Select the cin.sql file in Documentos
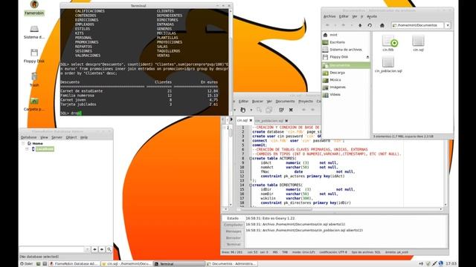476x267 pixels. [x=418, y=43]
